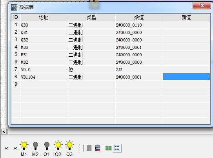
Task: Select row number 1 in ID column
Action: click(x=16, y=25)
